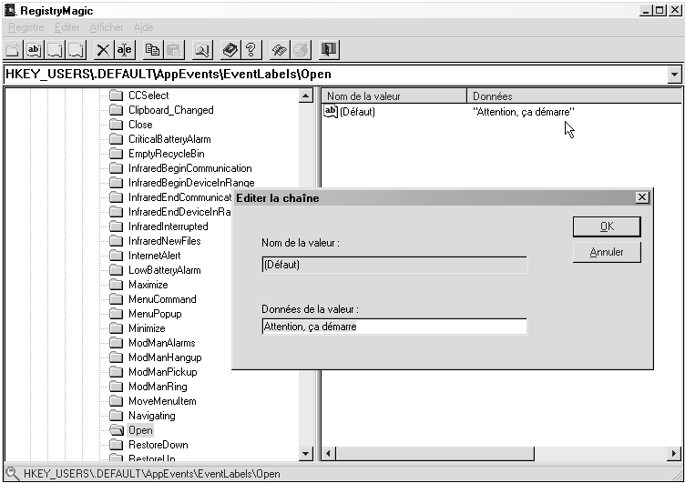Image resolution: width=685 pixels, height=483 pixels.
Task: Click the folder icon of EmptyRecycleBin
Action: pyautogui.click(x=116, y=154)
